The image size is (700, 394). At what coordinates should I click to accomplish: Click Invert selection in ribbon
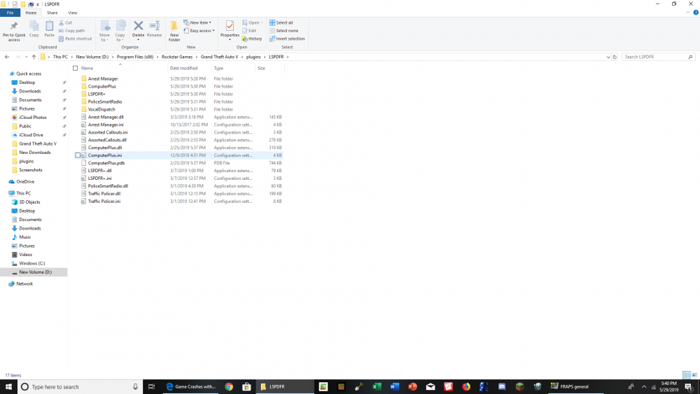[x=287, y=38]
